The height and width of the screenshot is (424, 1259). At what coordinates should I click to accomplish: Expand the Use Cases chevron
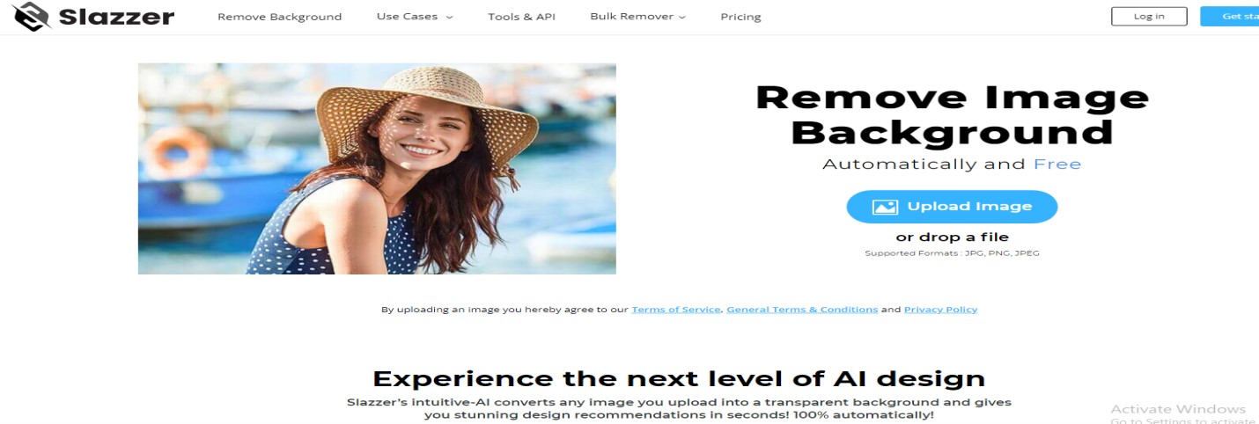449,17
